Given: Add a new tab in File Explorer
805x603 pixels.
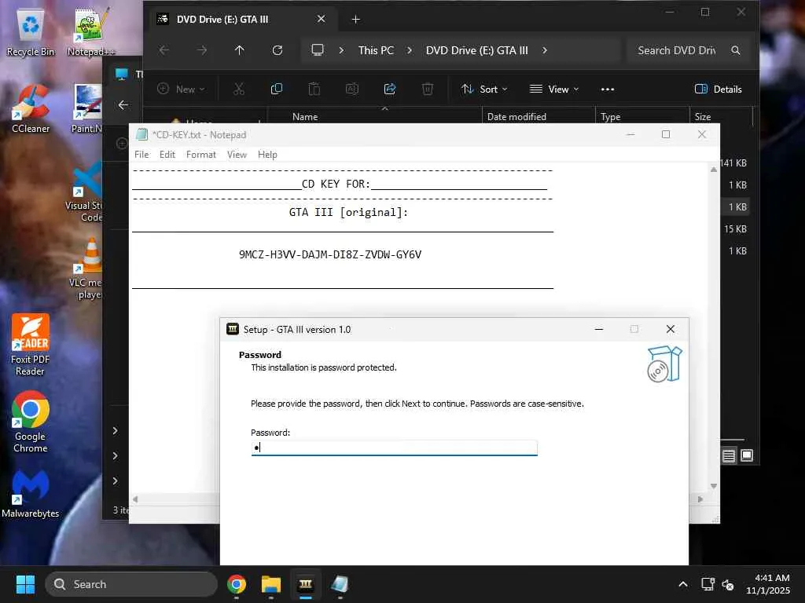Looking at the screenshot, I should point(356,20).
